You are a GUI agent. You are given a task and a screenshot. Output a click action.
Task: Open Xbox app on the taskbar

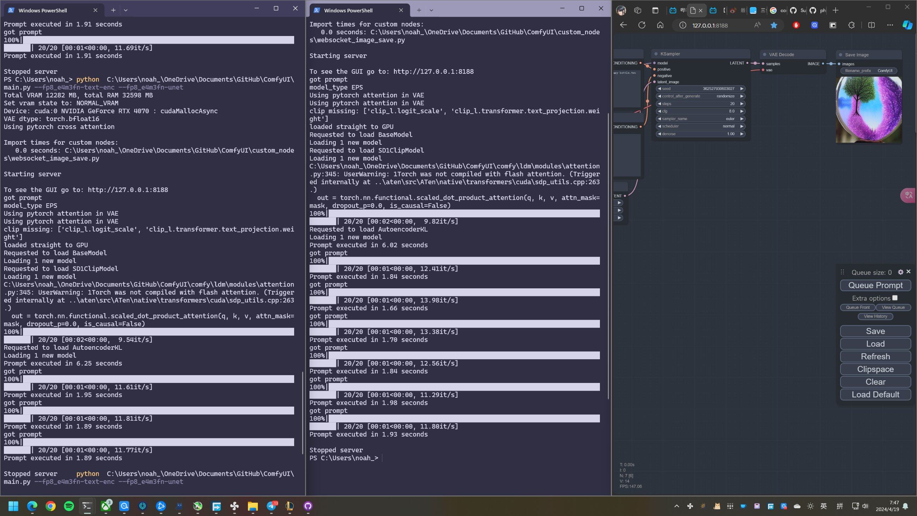[106, 506]
